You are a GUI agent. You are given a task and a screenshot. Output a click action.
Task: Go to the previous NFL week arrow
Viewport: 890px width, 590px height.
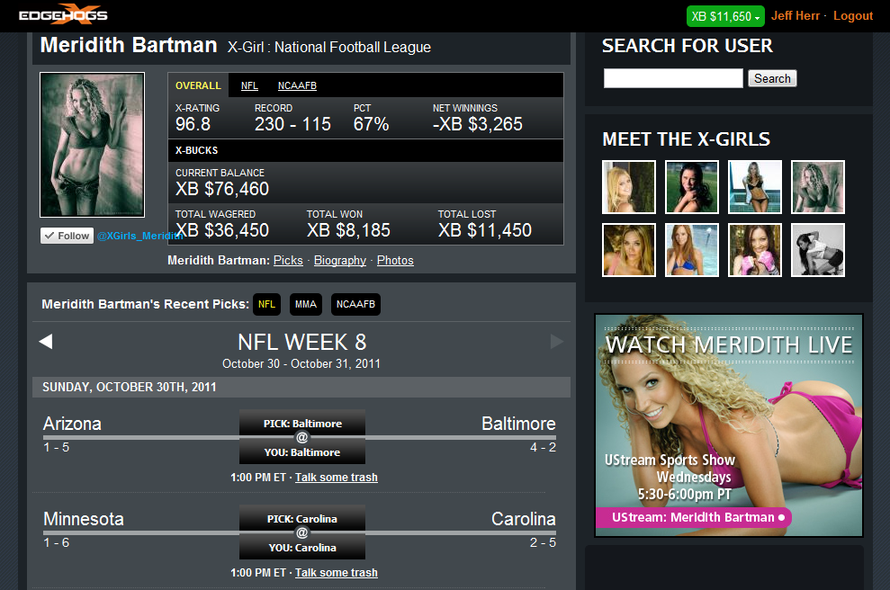point(45,342)
